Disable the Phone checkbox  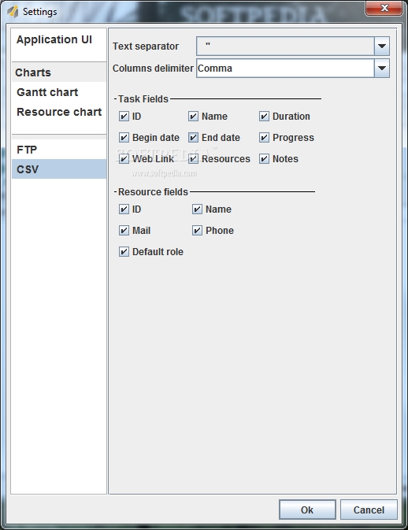tap(198, 231)
